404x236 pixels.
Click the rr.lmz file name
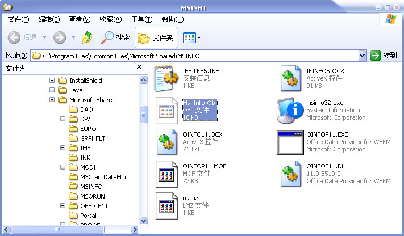tap(190, 198)
